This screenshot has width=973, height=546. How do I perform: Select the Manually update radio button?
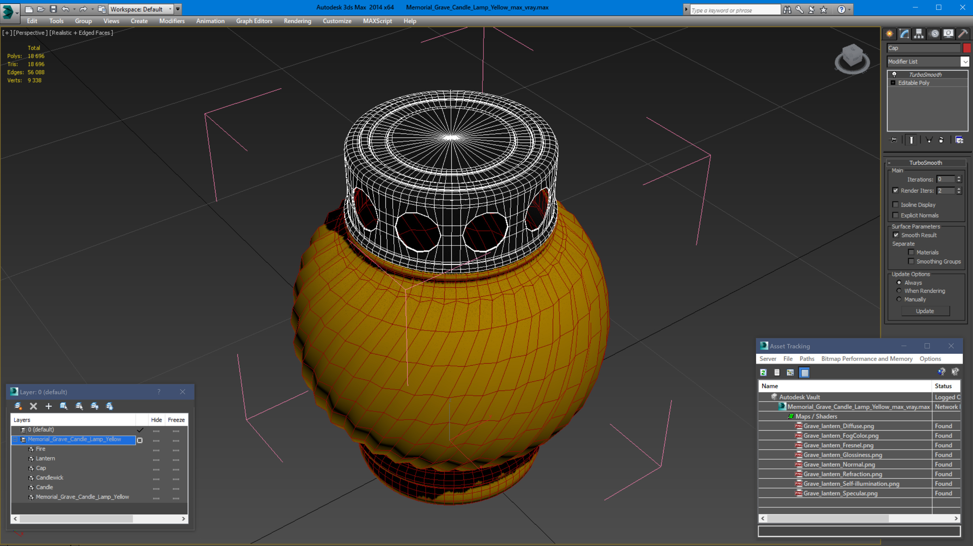pos(899,299)
